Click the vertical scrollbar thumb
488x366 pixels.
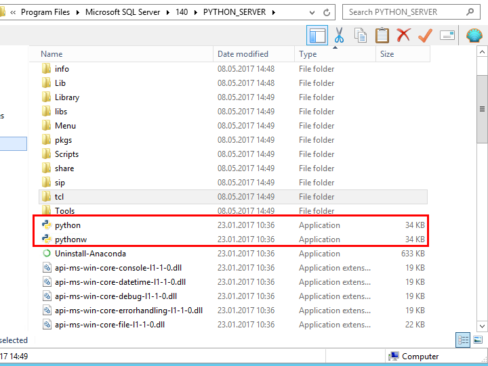[482, 109]
